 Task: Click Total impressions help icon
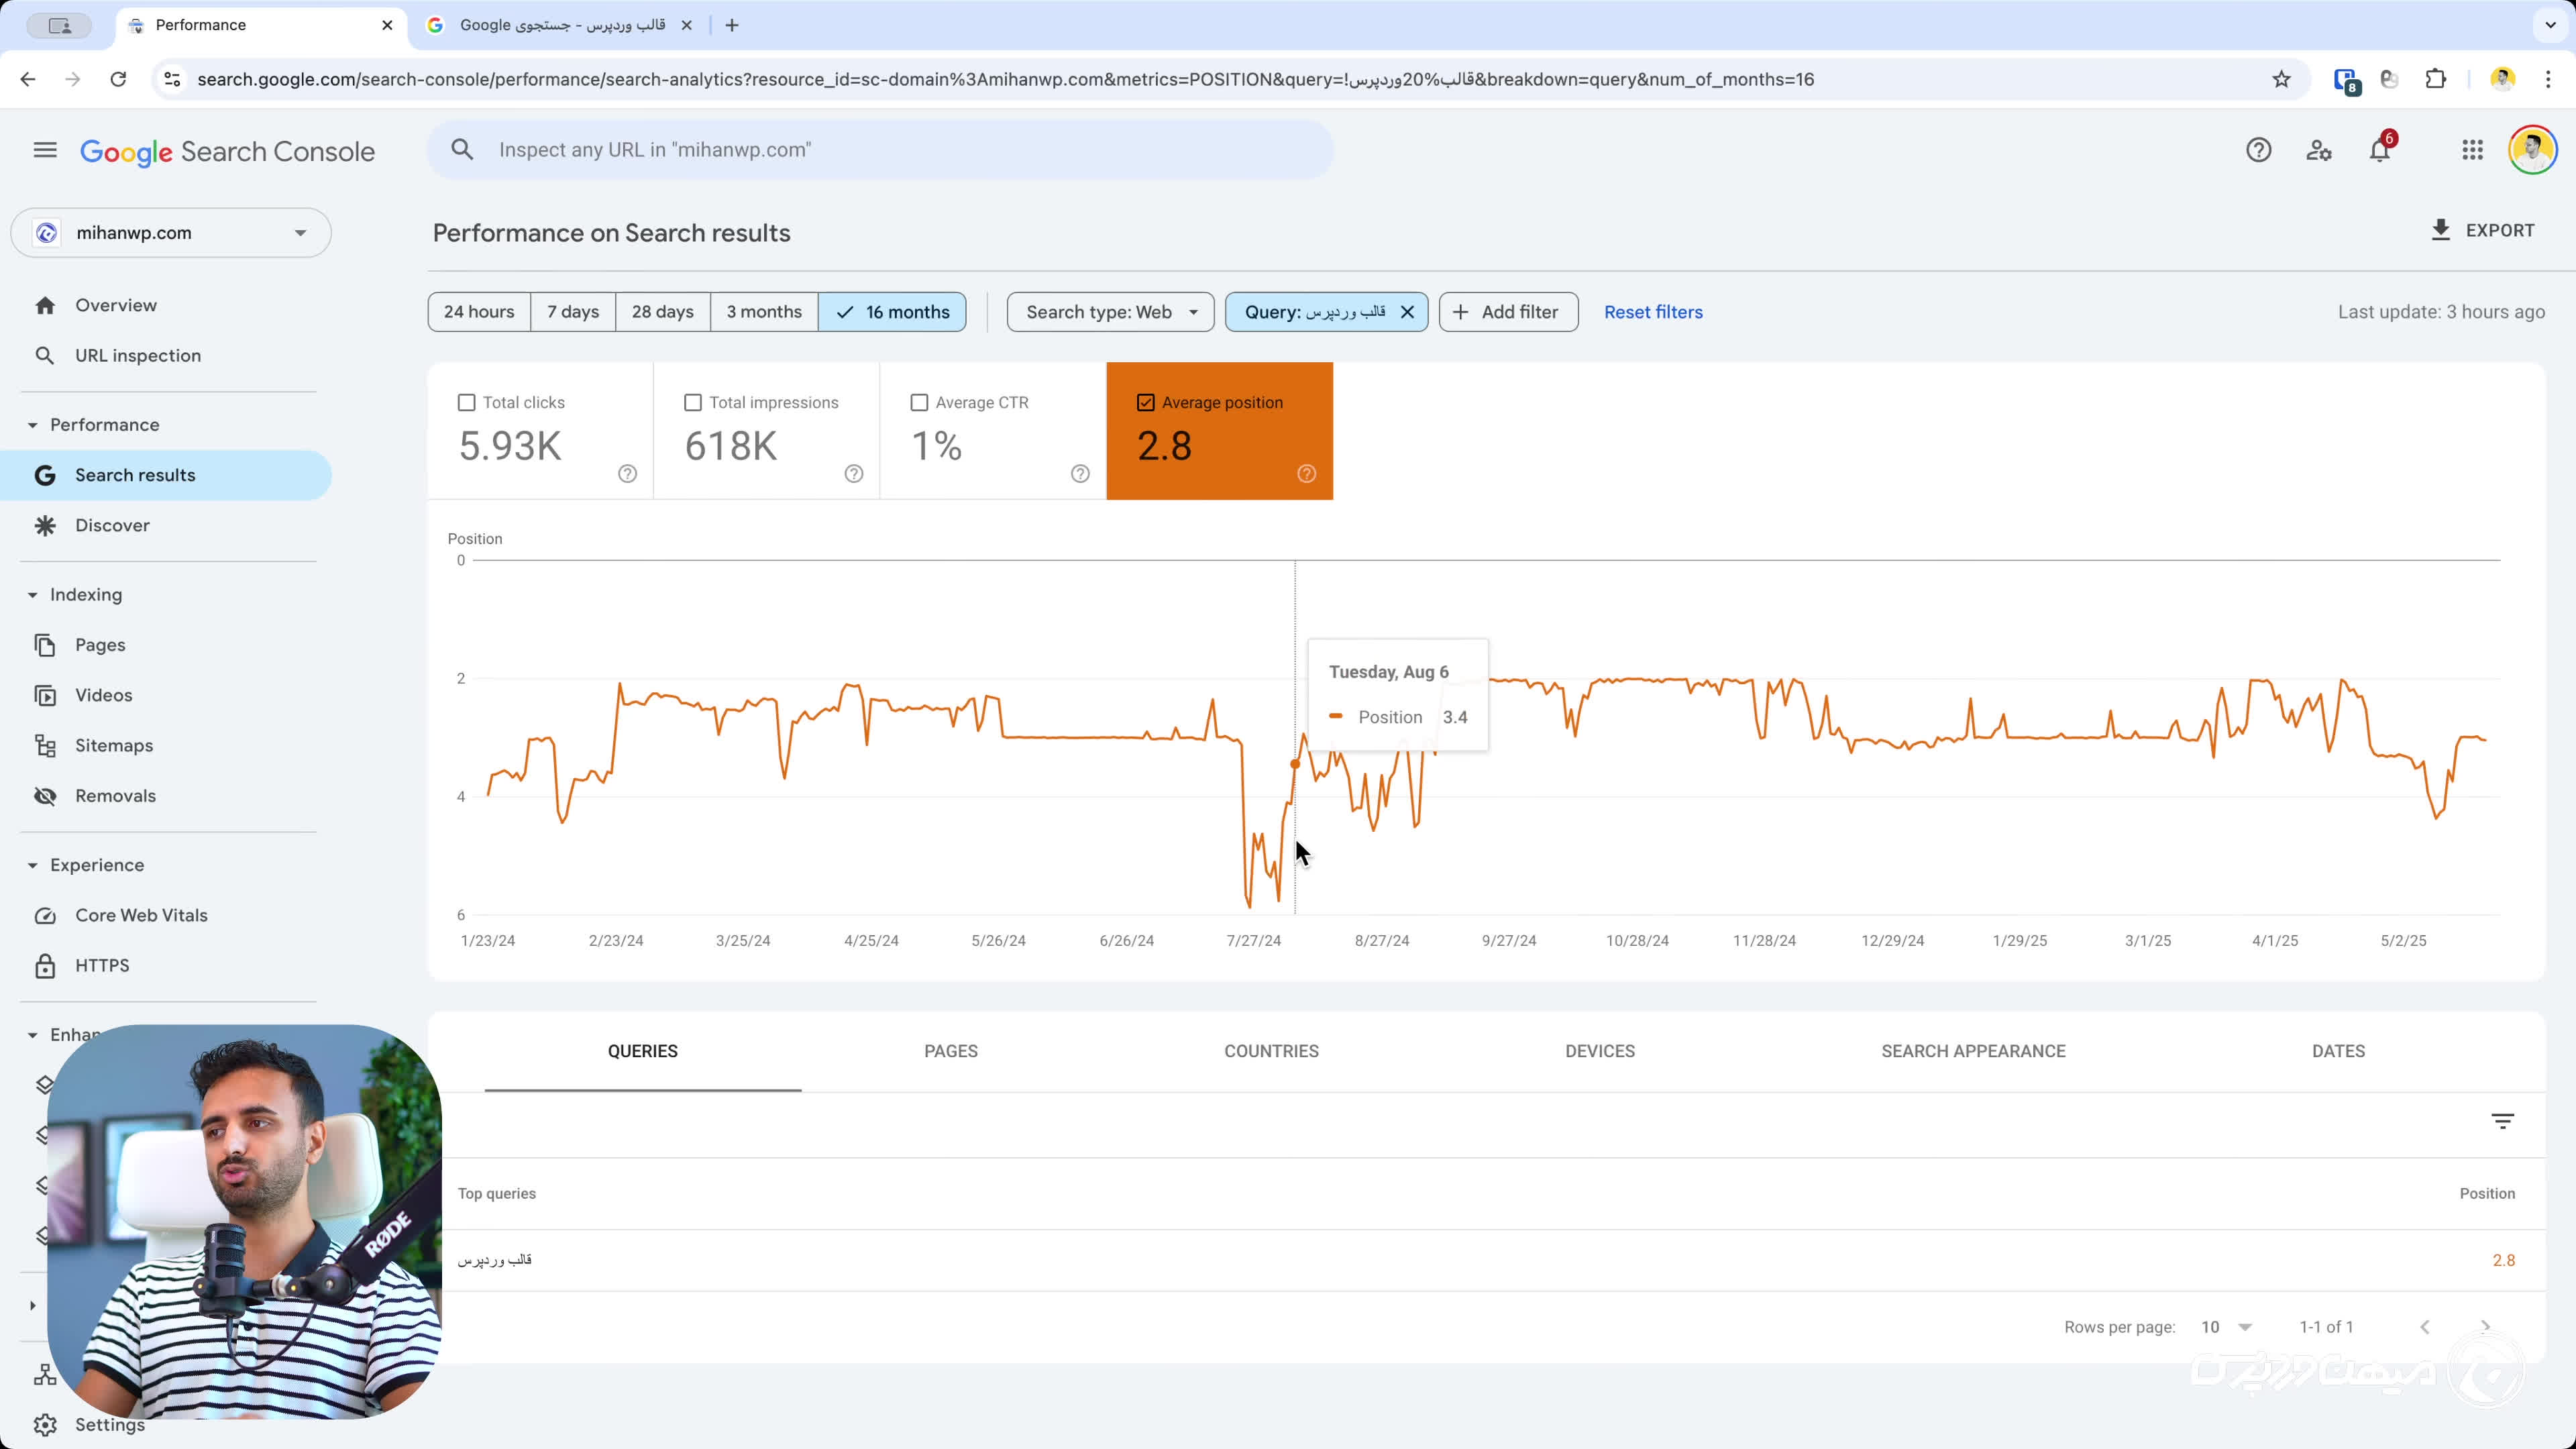click(x=853, y=474)
